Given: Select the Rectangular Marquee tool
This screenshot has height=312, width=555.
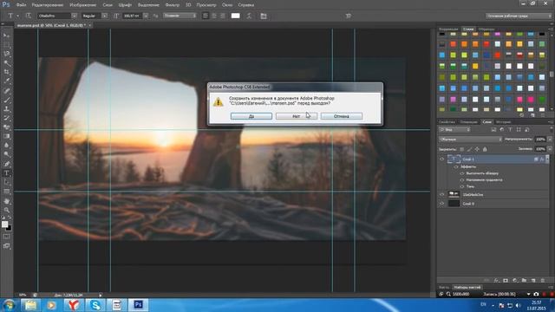Looking at the screenshot, I should 7,45.
